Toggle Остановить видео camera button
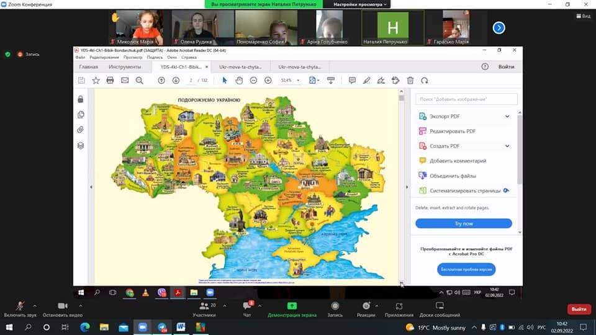Image resolution: width=596 pixels, height=335 pixels. pos(62,309)
